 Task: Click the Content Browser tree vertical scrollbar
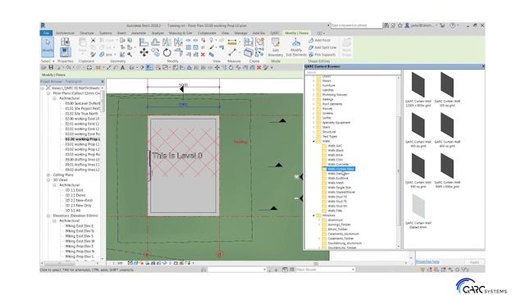click(x=399, y=170)
